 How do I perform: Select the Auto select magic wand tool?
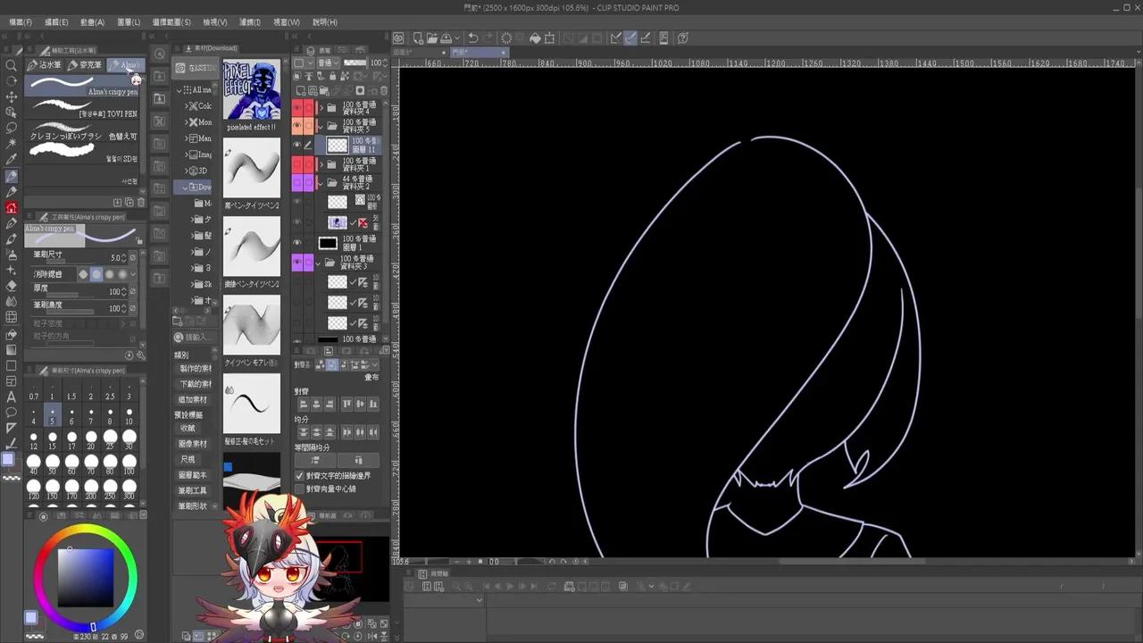tap(12, 143)
